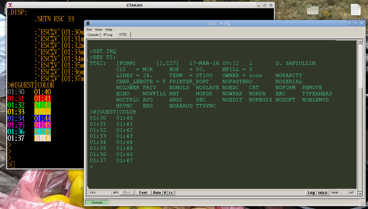Click the vt52 window title bar icon
368x209 pixels.
pos(88,23)
